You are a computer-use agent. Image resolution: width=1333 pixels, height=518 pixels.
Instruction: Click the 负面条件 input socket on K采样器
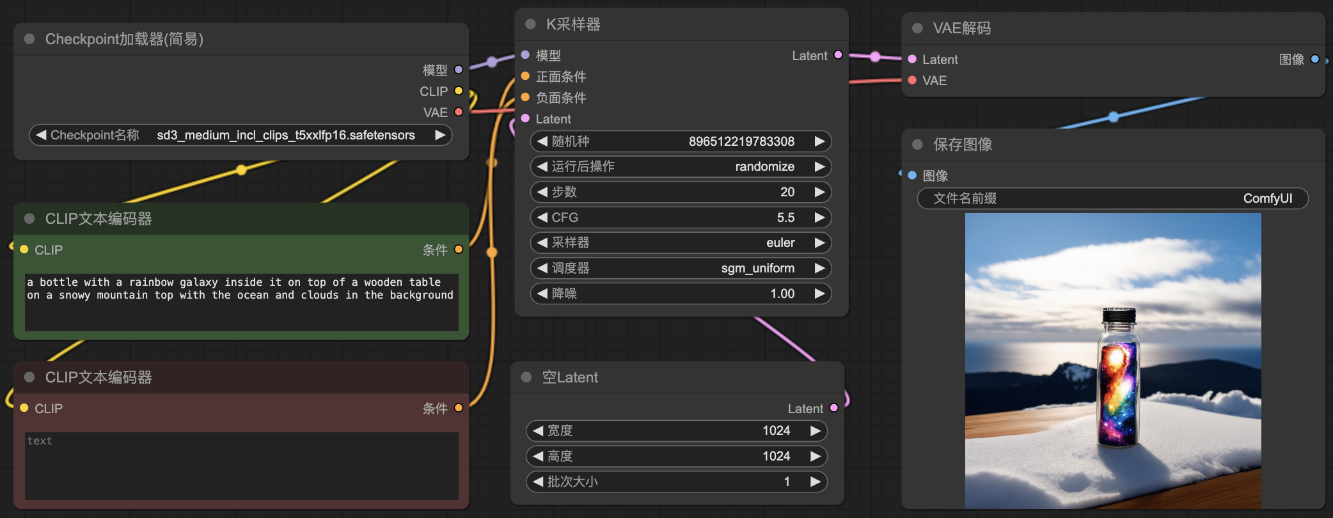pos(525,97)
